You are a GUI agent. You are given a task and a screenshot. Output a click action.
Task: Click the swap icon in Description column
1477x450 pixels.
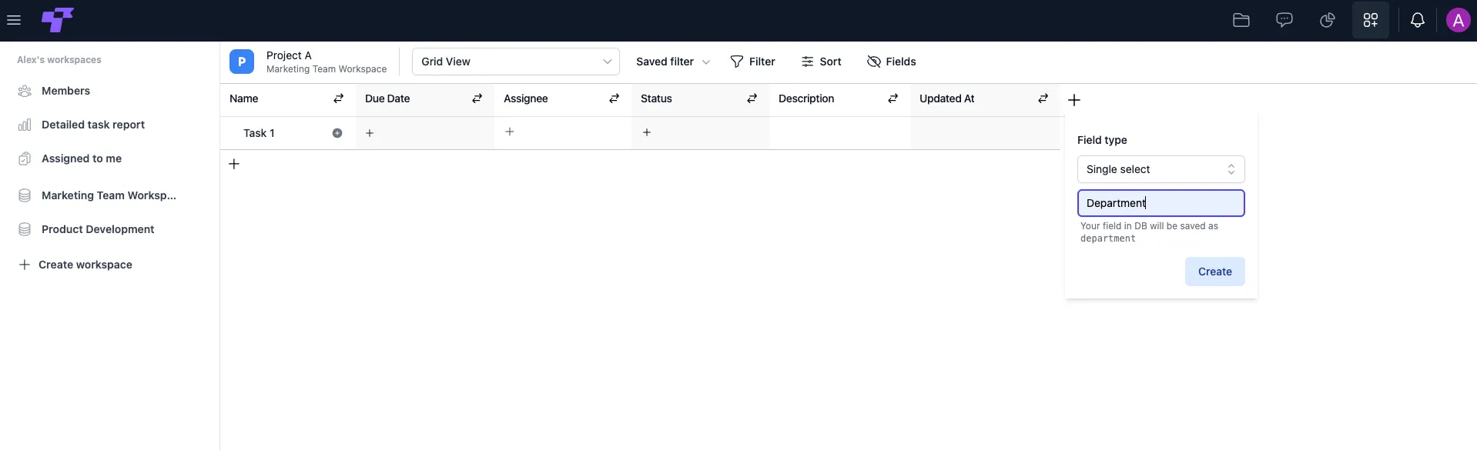(893, 98)
